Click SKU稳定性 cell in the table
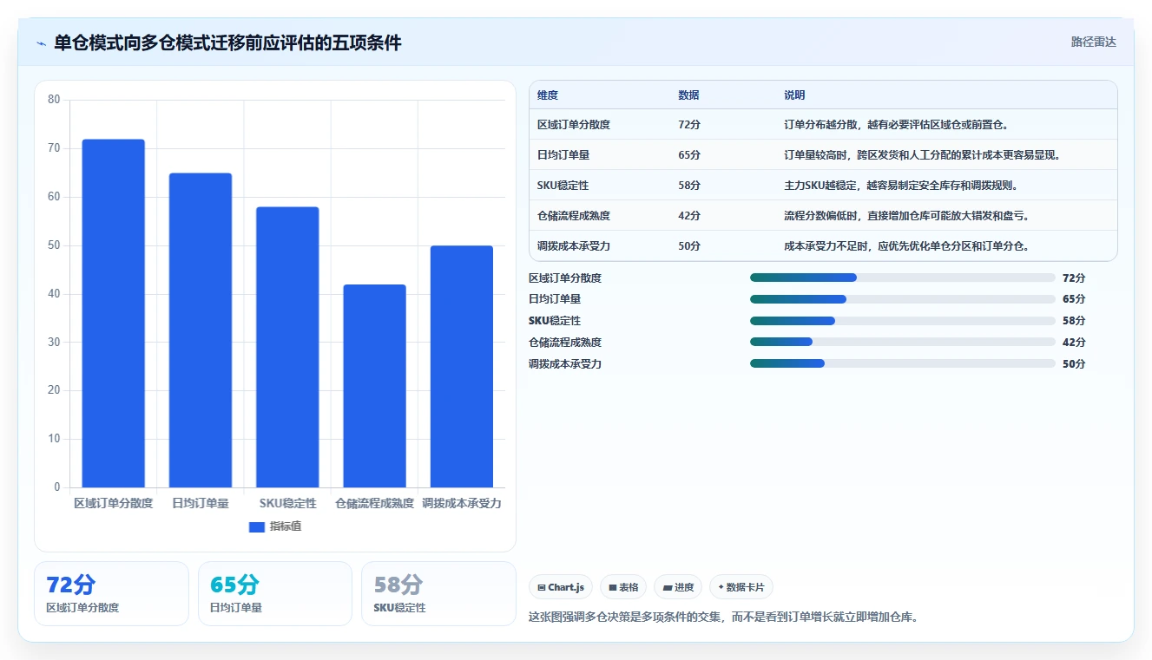 563,186
